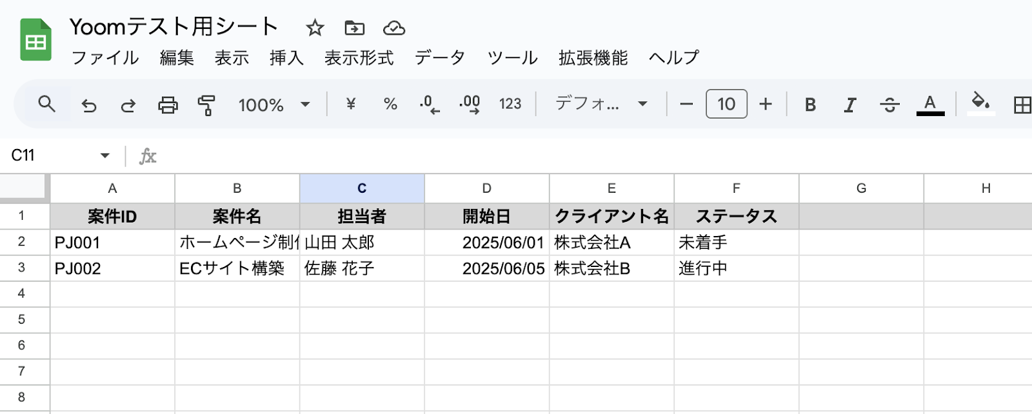This screenshot has height=414, width=1032.
Task: Select the 案件ID header cell
Action: pos(112,217)
